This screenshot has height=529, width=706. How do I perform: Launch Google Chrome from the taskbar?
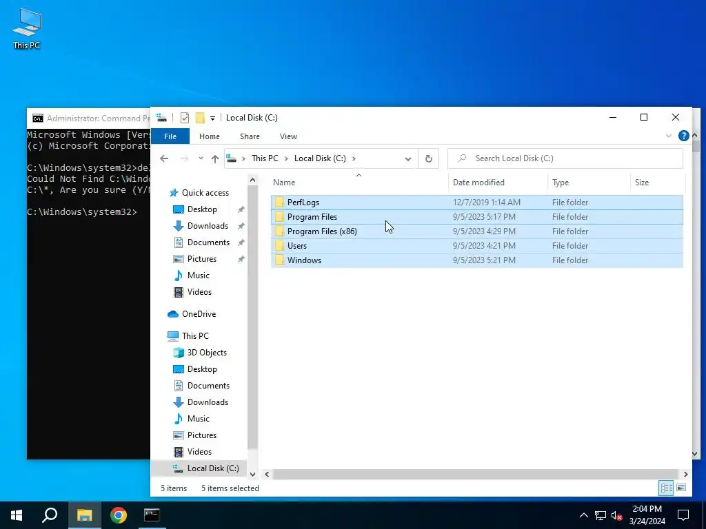[x=118, y=515]
